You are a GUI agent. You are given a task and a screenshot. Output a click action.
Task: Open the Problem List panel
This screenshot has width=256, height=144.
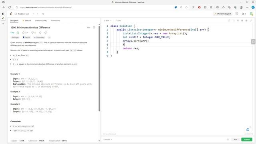click(x=22, y=14)
